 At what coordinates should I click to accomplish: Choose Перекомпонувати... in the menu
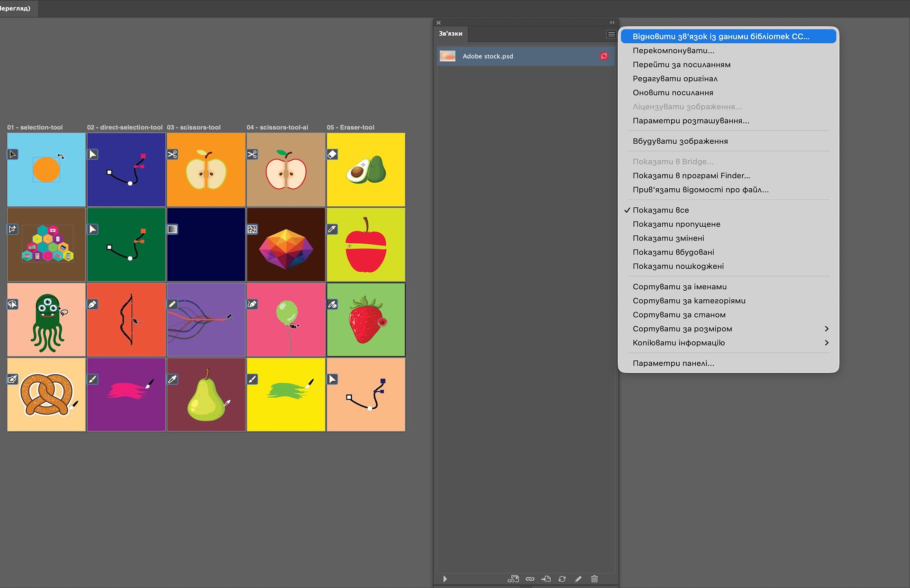pos(728,51)
